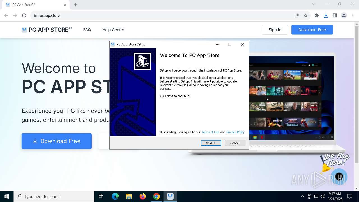
Task: Open Chrome profile avatar
Action: 344,15
